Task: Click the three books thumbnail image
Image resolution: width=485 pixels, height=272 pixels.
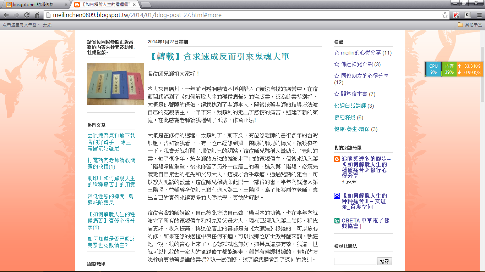Action: pos(115,84)
